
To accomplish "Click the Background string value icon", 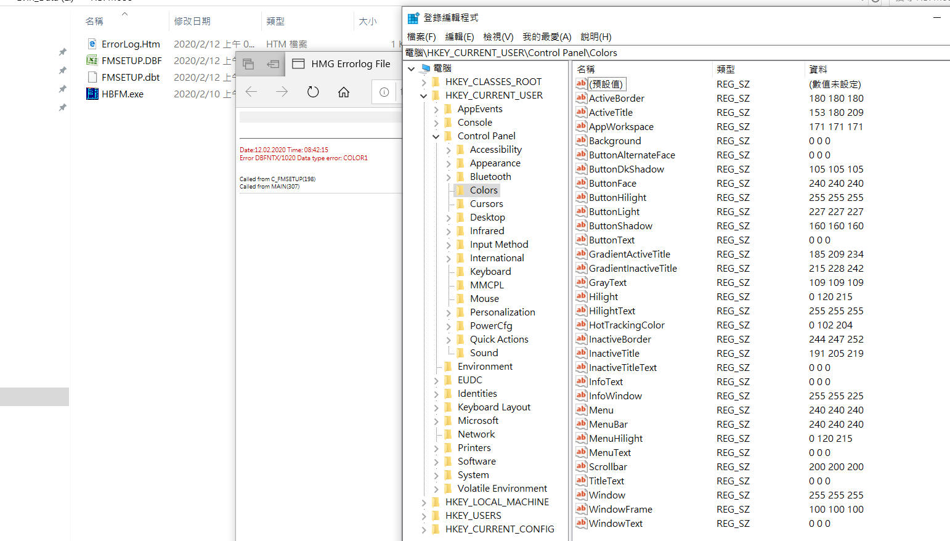I will [581, 140].
